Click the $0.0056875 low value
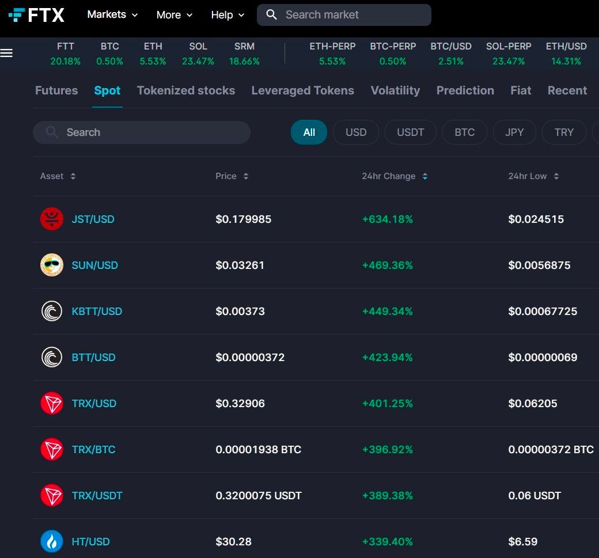Screen dimensions: 599x558 [x=539, y=265]
